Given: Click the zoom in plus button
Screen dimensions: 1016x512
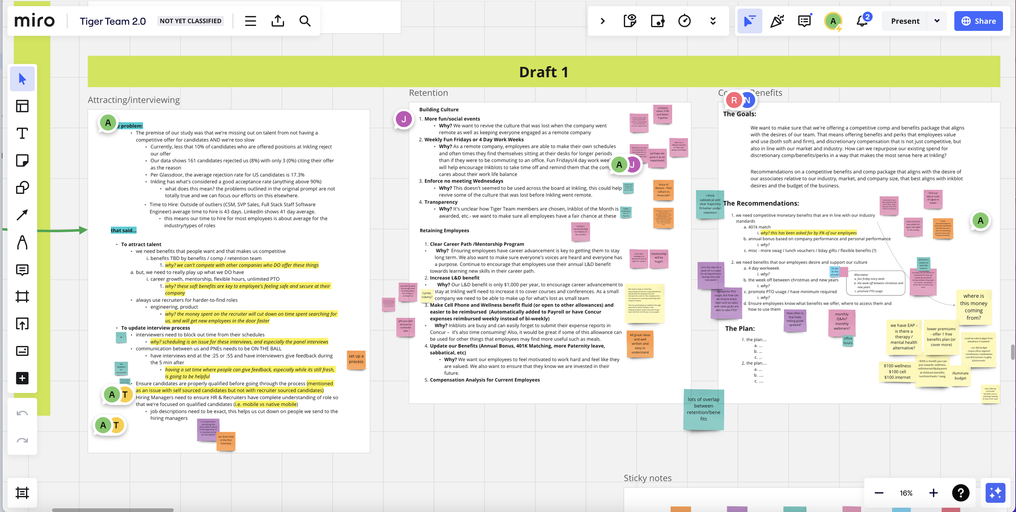Looking at the screenshot, I should (x=934, y=493).
